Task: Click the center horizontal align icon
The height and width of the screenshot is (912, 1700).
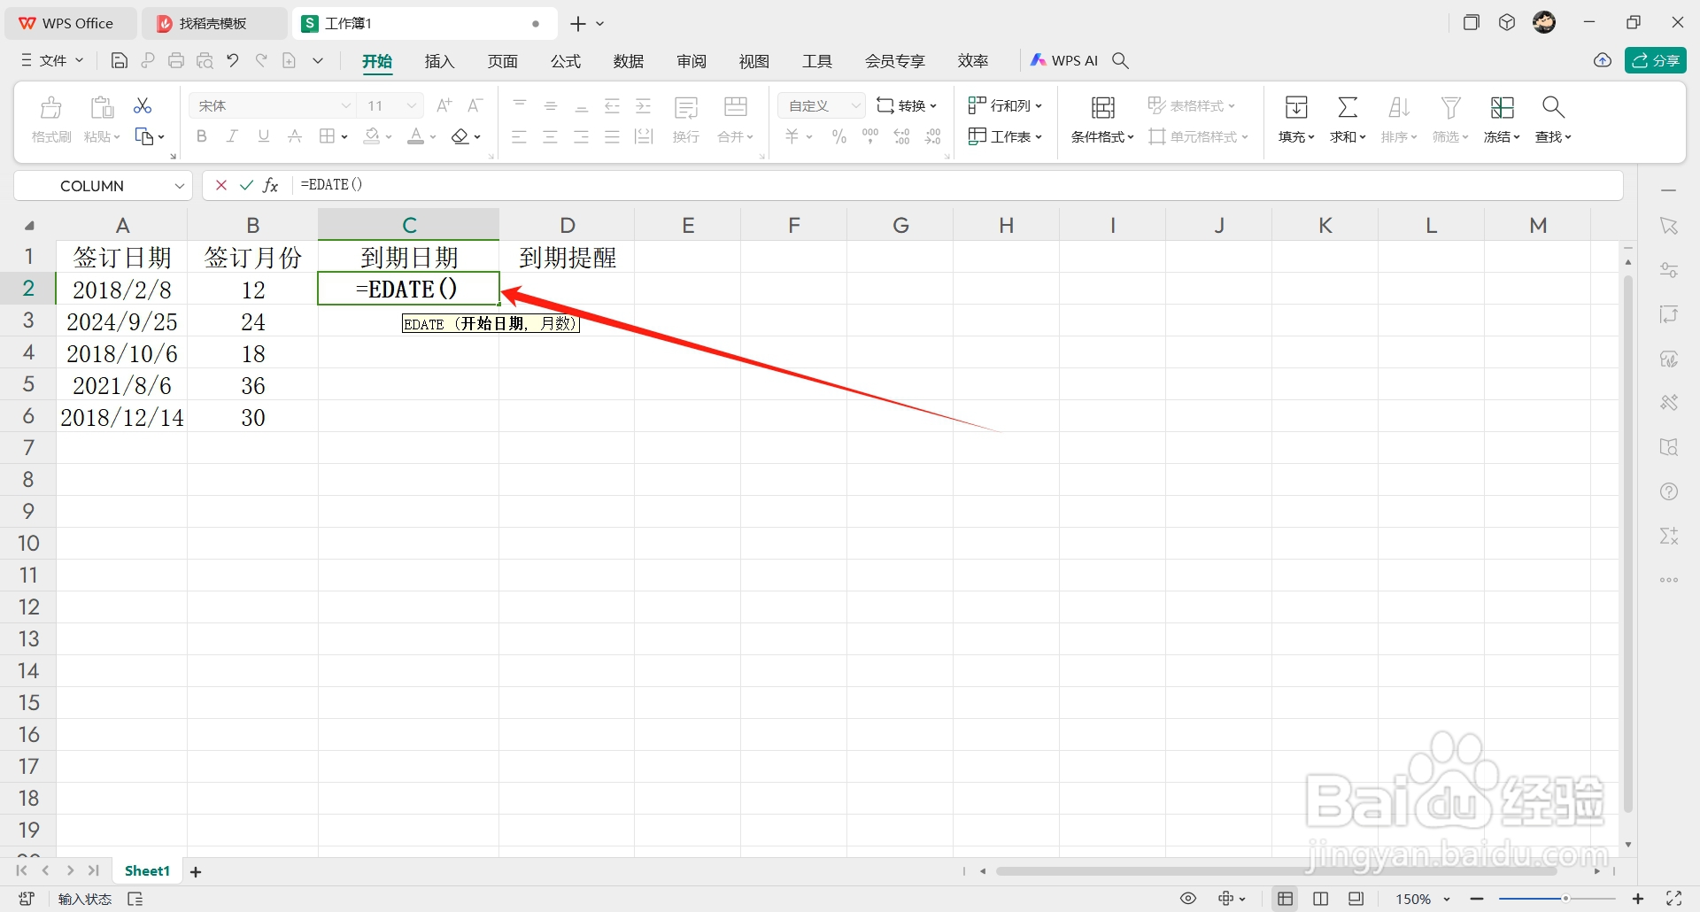Action: (550, 136)
